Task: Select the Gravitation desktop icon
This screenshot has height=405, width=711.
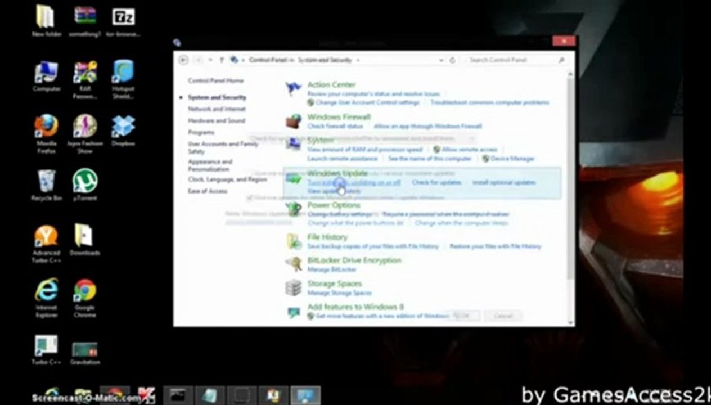Action: pos(85,353)
